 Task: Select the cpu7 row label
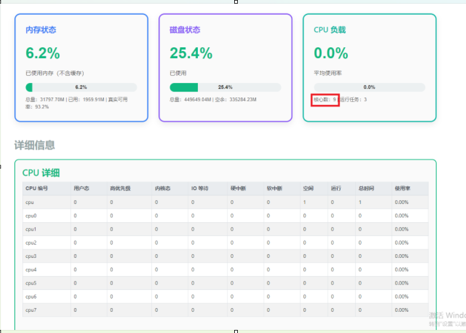(31, 310)
